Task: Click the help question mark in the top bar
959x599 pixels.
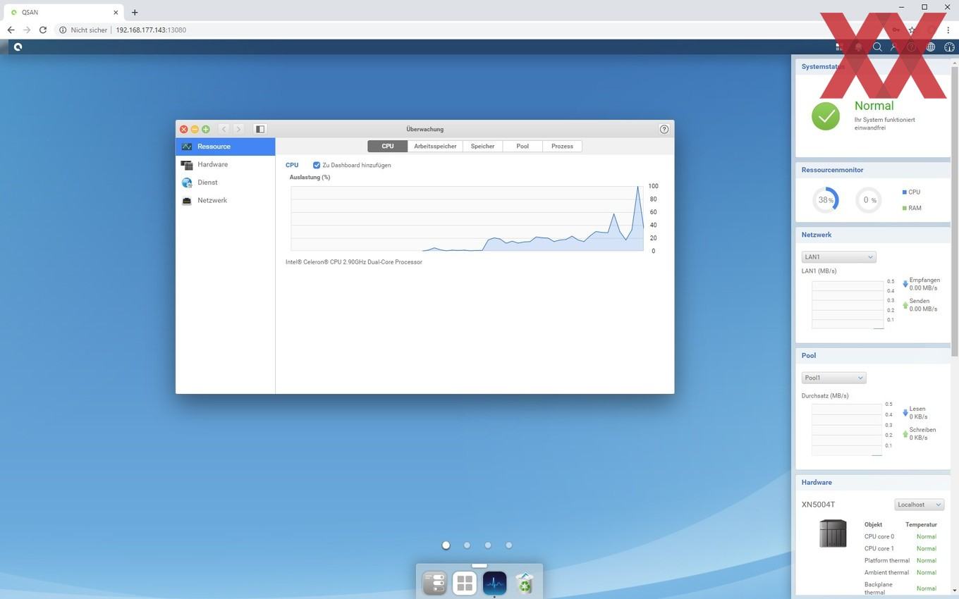Action: coord(912,47)
